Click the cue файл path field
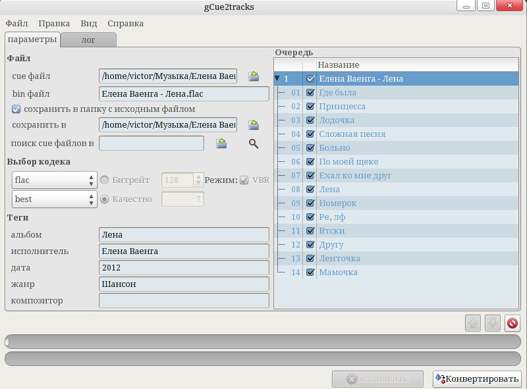The height and width of the screenshot is (389, 527). pyautogui.click(x=168, y=76)
